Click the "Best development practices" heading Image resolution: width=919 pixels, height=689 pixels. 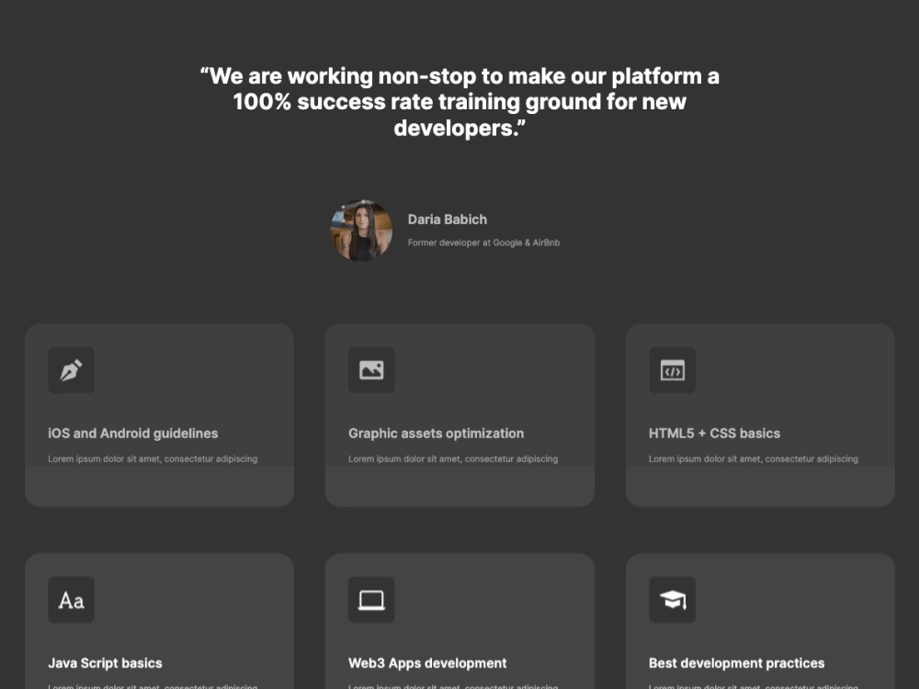coord(737,663)
